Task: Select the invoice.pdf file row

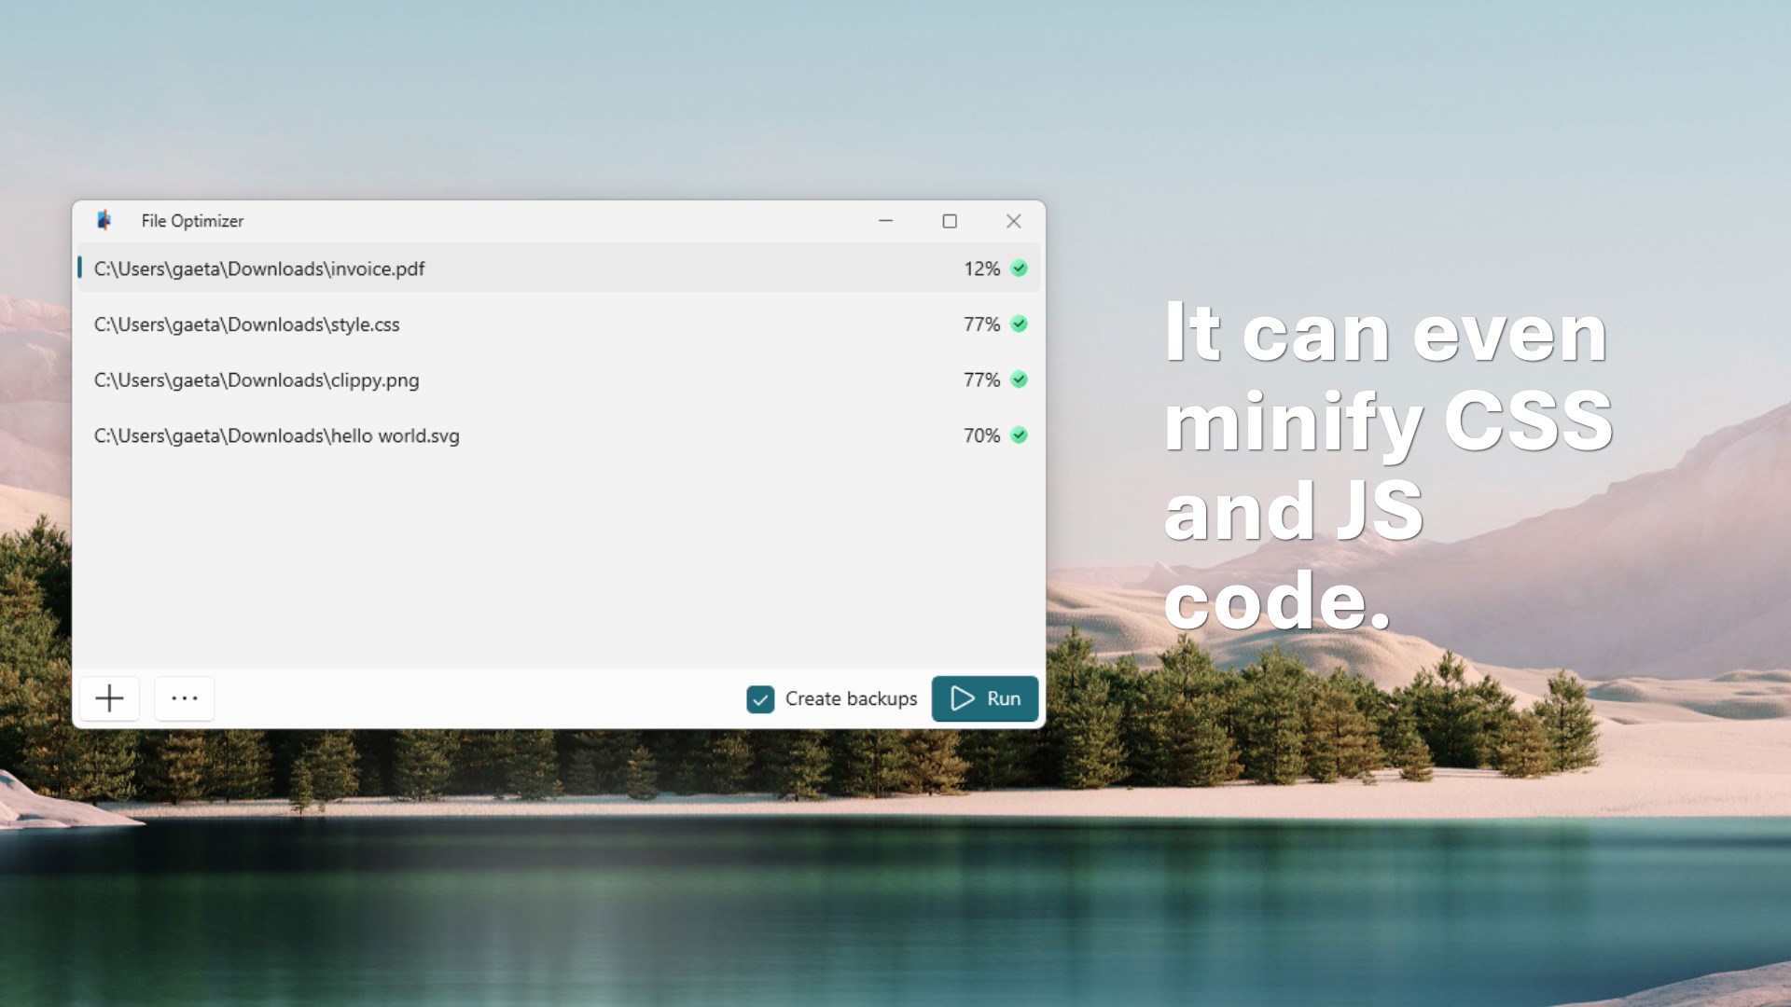Action: point(559,269)
